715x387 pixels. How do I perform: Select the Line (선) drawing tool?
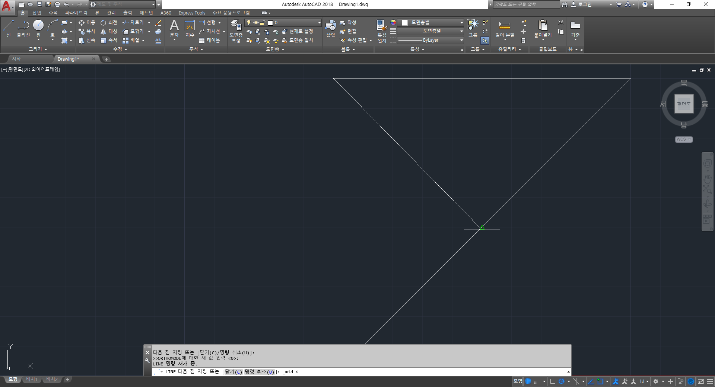pyautogui.click(x=9, y=28)
